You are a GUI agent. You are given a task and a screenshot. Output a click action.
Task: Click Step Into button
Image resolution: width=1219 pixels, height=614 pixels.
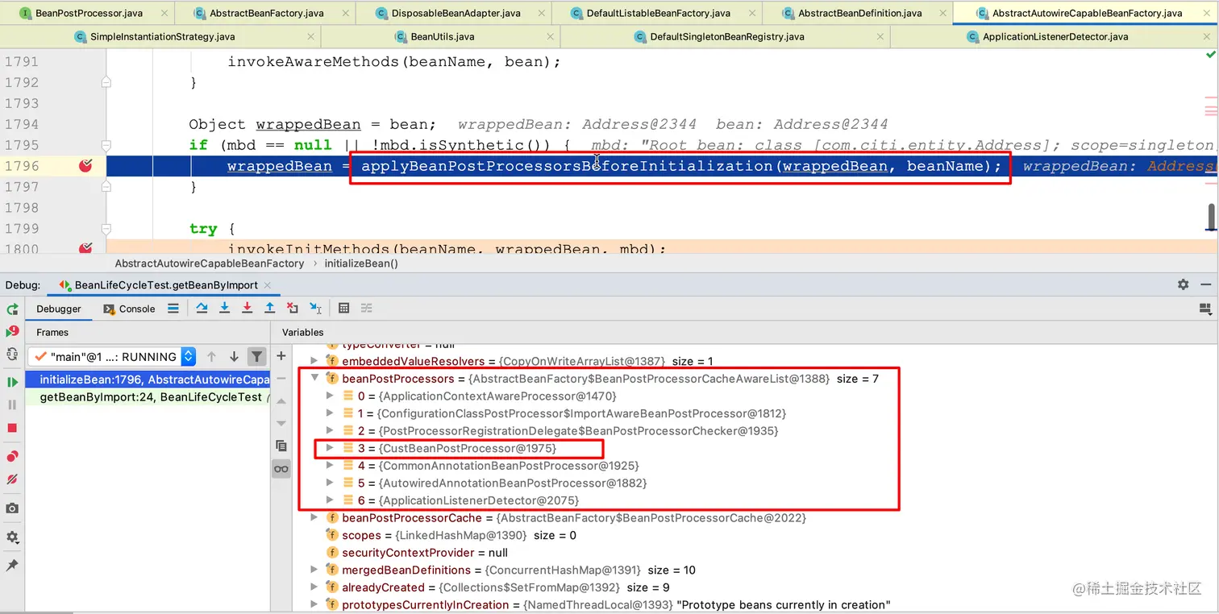pos(225,308)
